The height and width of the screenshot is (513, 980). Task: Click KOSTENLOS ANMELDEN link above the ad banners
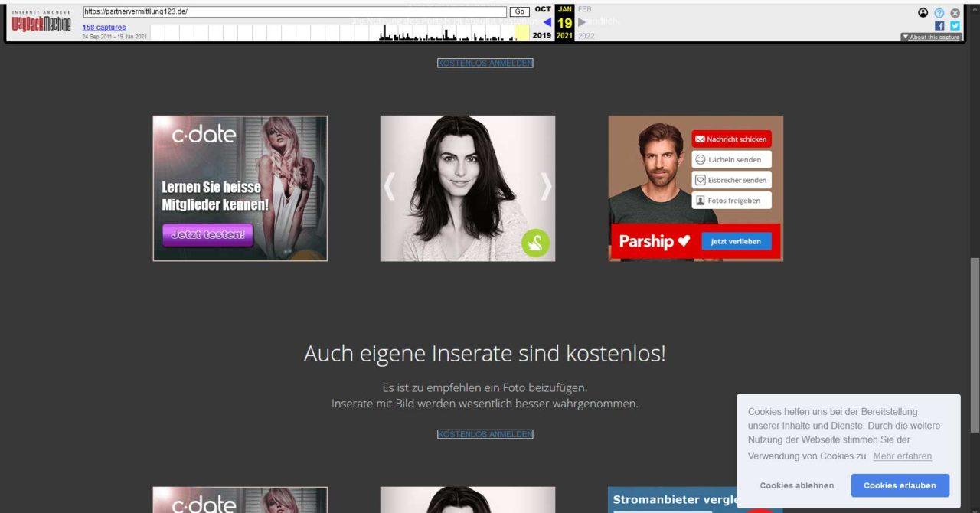tap(485, 63)
